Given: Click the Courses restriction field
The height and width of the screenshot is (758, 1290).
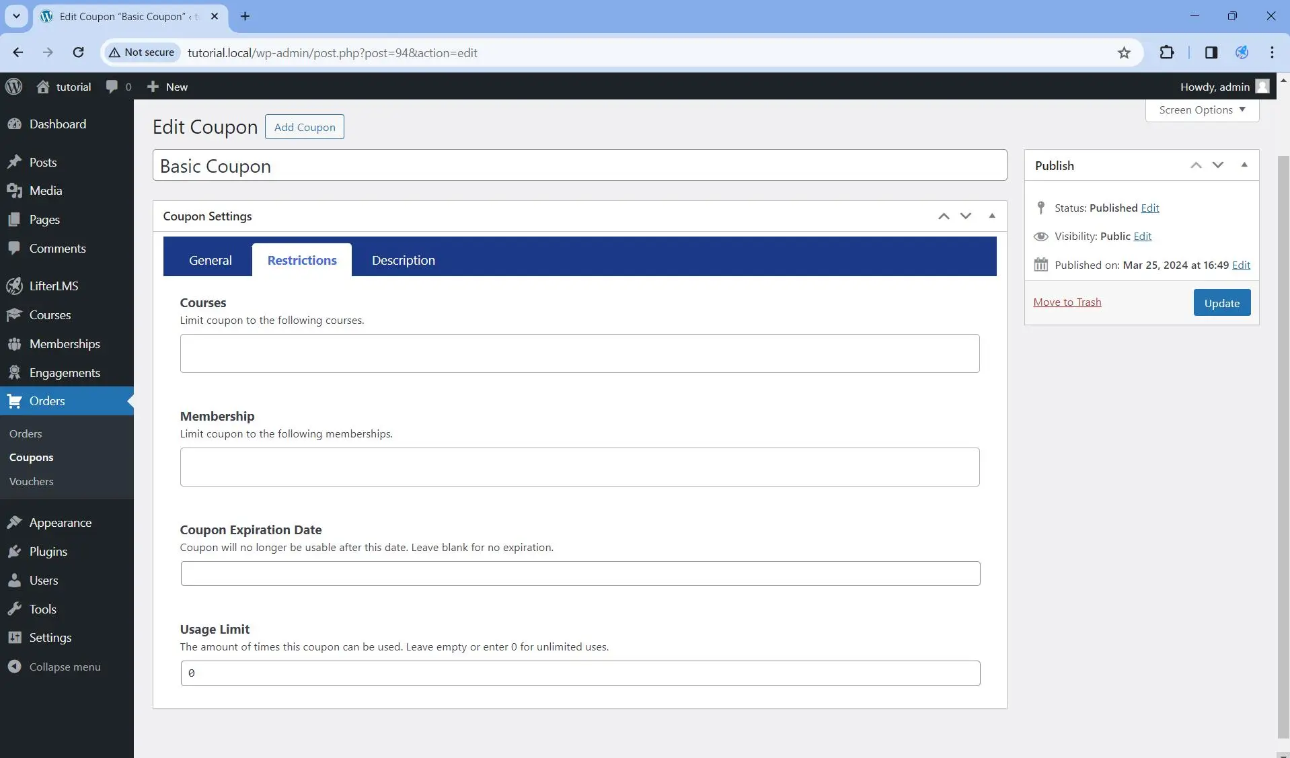Looking at the screenshot, I should [x=580, y=353].
